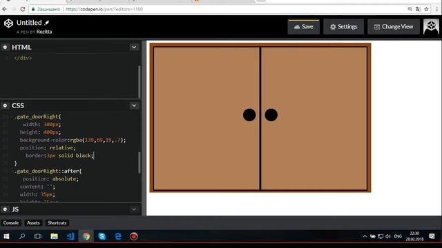
Task: Open Task View on taskbar
Action: (38, 236)
